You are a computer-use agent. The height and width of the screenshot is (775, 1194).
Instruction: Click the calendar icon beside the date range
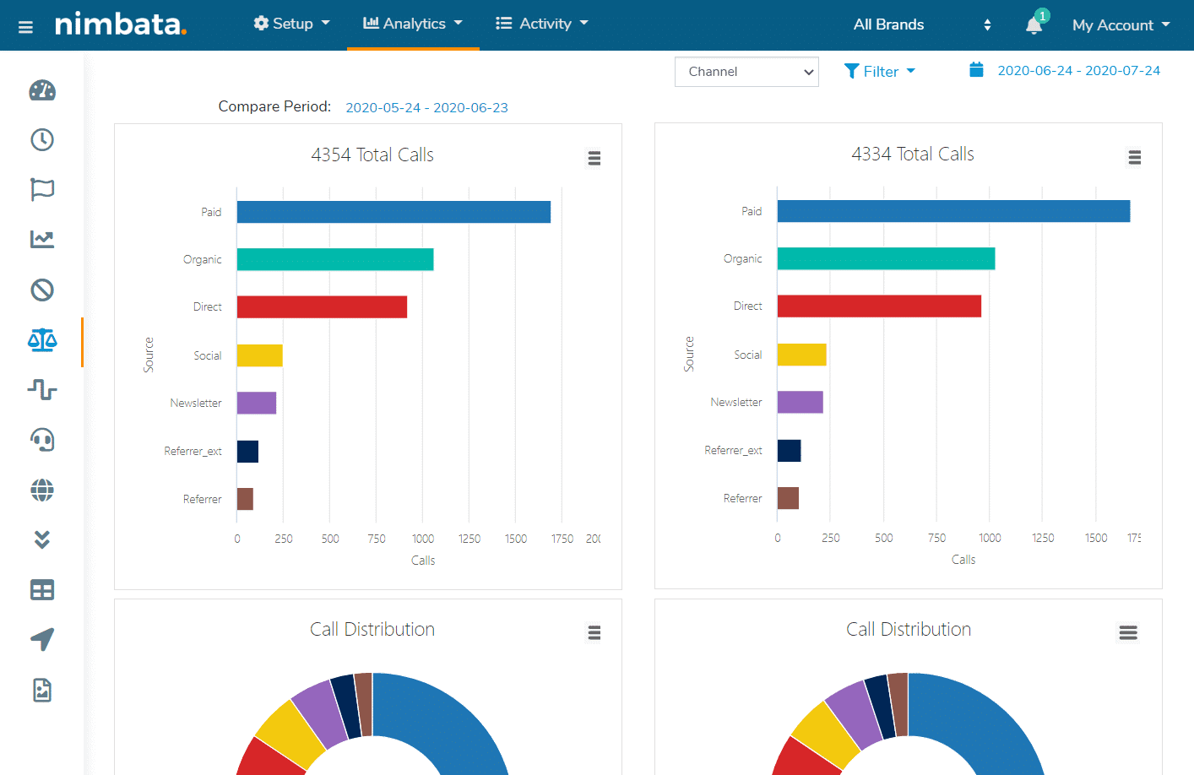[976, 70]
